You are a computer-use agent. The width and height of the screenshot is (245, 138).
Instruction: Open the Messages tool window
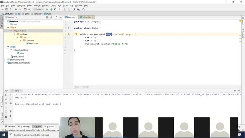pyautogui.click(x=24, y=127)
